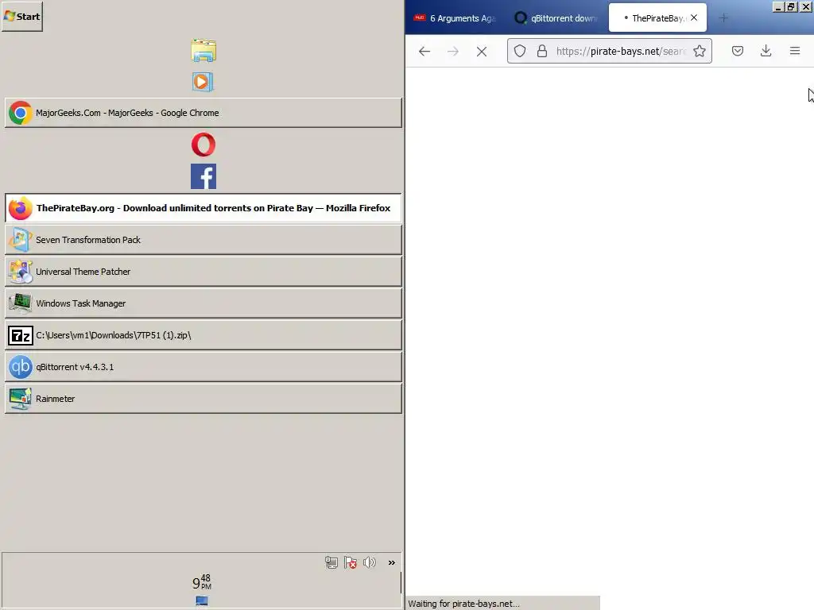Select ThePirateBay Mozilla Firefox taskbar entry
814x610 pixels.
tap(203, 208)
